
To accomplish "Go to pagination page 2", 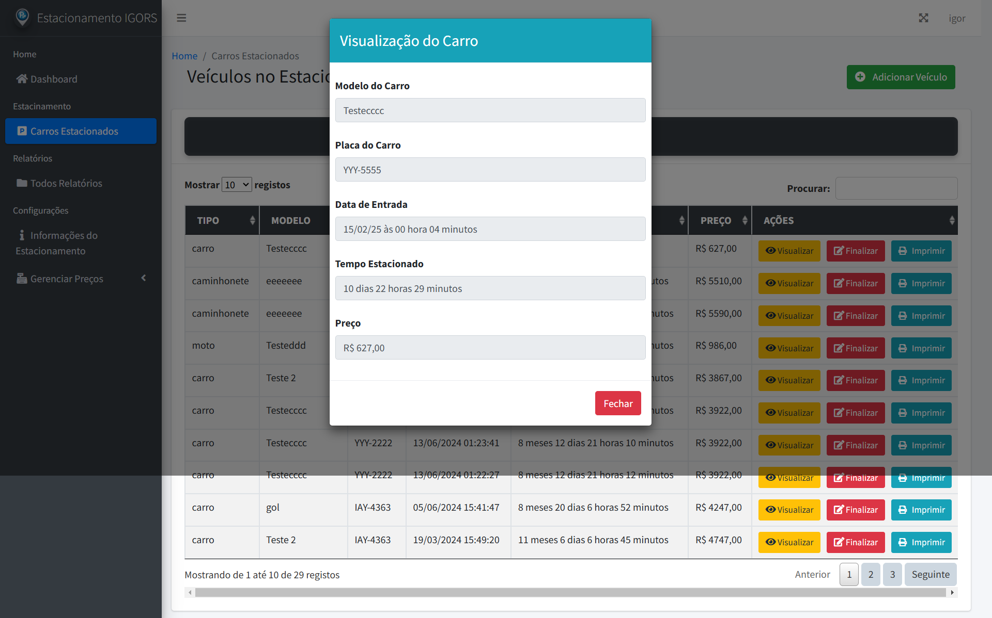I will (871, 574).
